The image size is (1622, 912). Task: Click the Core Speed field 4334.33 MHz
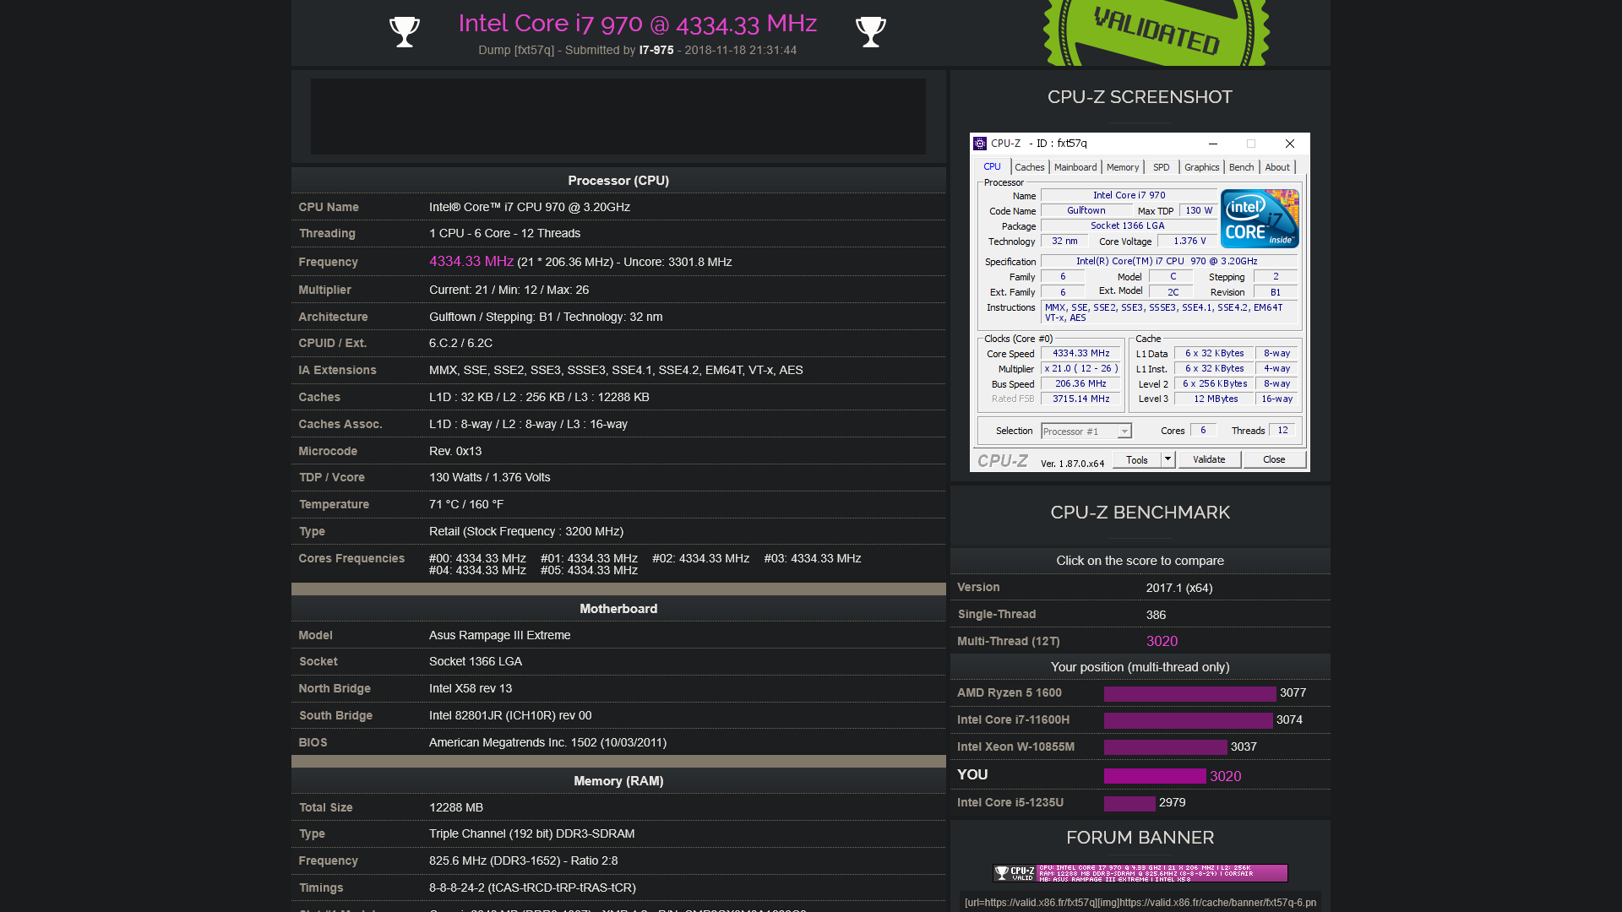pos(1080,354)
